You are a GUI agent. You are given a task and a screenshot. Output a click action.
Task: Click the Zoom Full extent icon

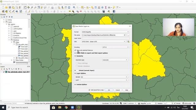(39, 7)
